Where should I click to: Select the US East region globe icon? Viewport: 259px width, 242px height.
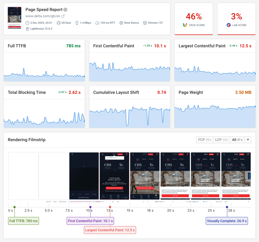click(x=58, y=23)
